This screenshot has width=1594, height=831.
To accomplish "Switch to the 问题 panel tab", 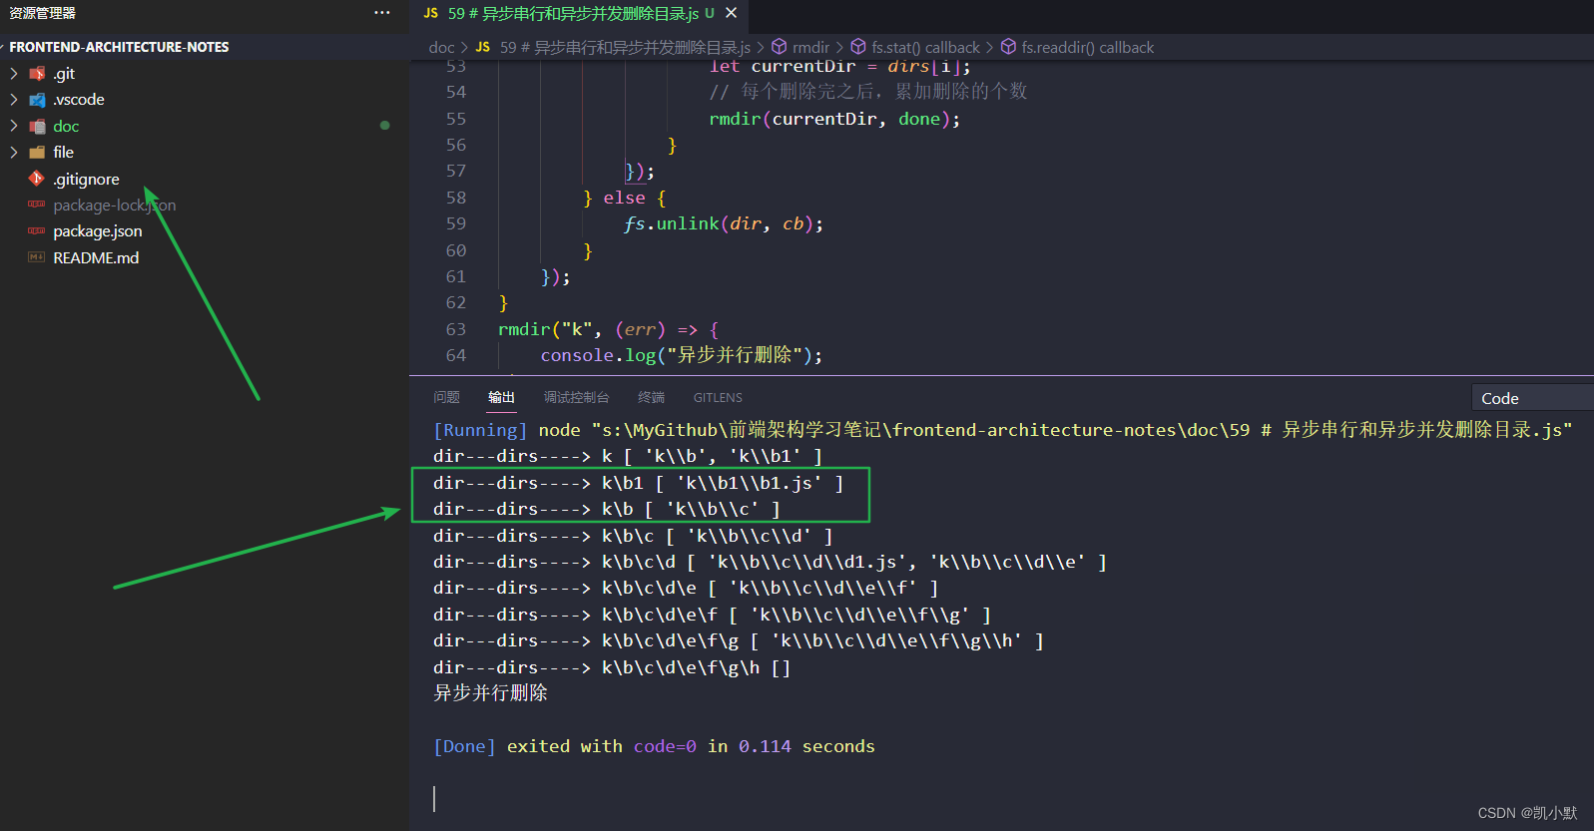I will [446, 397].
